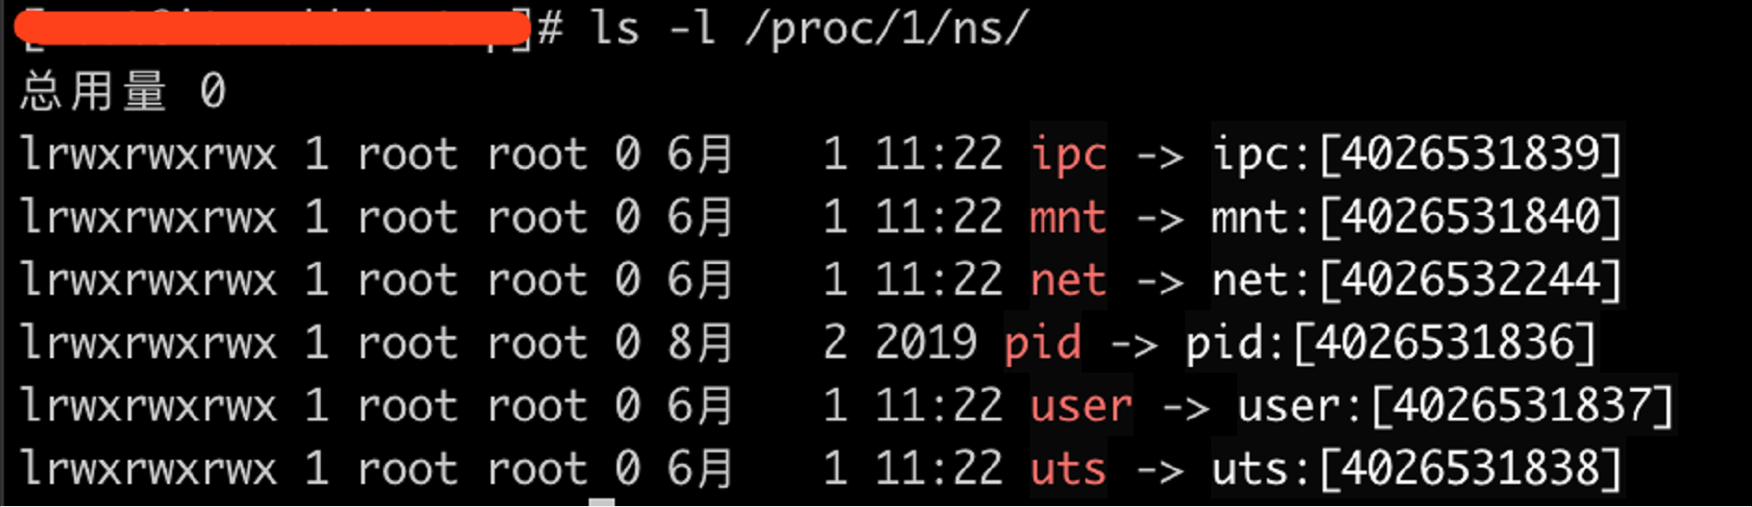The image size is (1752, 507).
Task: Click the red ipc symlink name
Action: (1068, 155)
